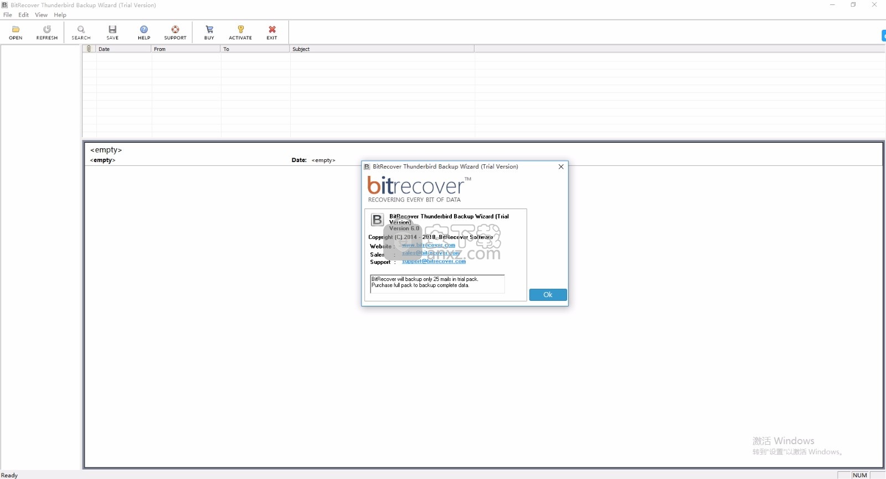Click the SUPPORT lifebuoy icon

(175, 32)
